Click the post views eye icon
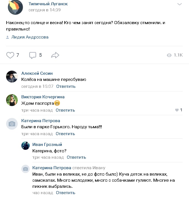The height and width of the screenshot is (198, 189). 169,55
